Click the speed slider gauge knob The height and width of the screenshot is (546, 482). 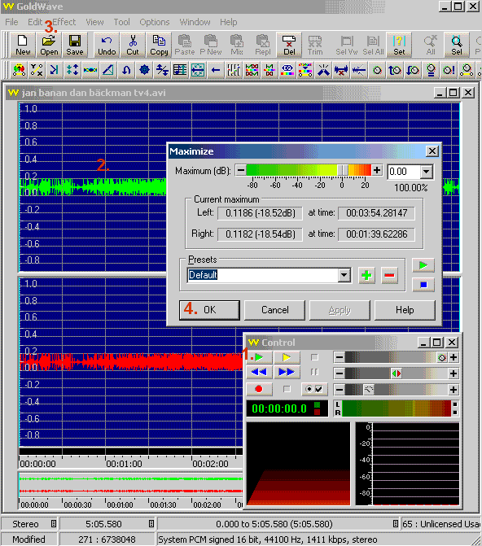[x=368, y=390]
